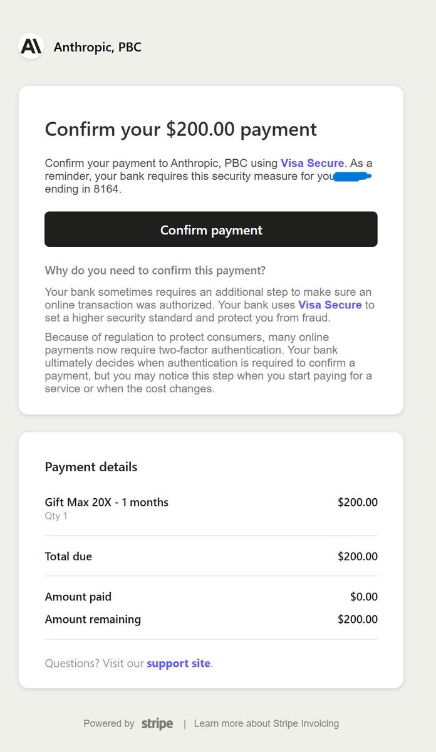Click the Confirm payment button

[x=211, y=229]
